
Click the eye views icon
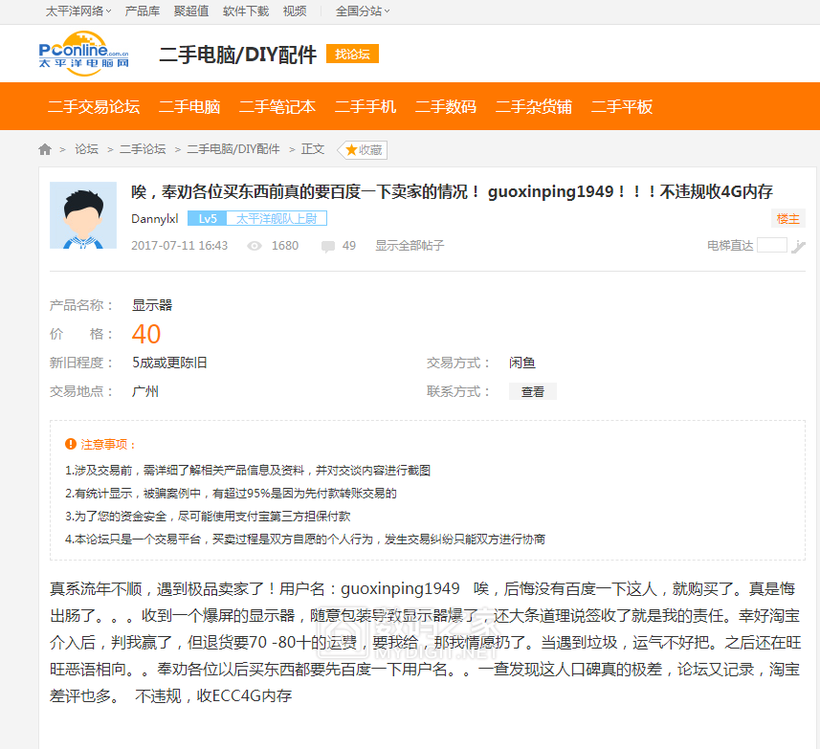click(x=255, y=246)
